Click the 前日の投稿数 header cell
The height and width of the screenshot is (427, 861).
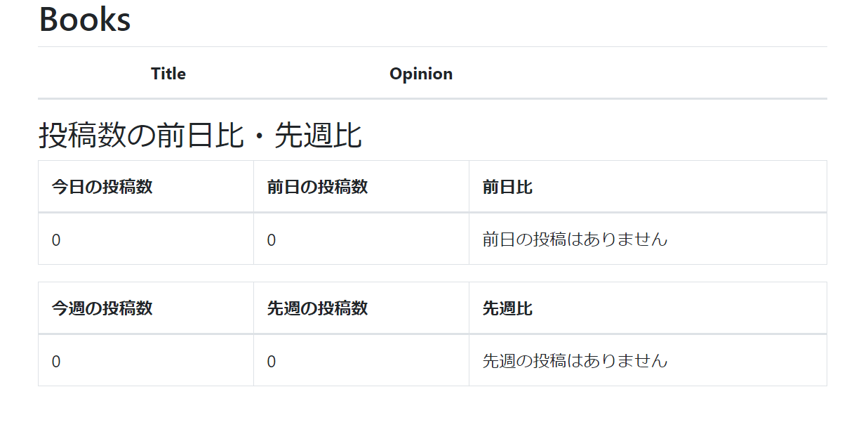coord(361,187)
